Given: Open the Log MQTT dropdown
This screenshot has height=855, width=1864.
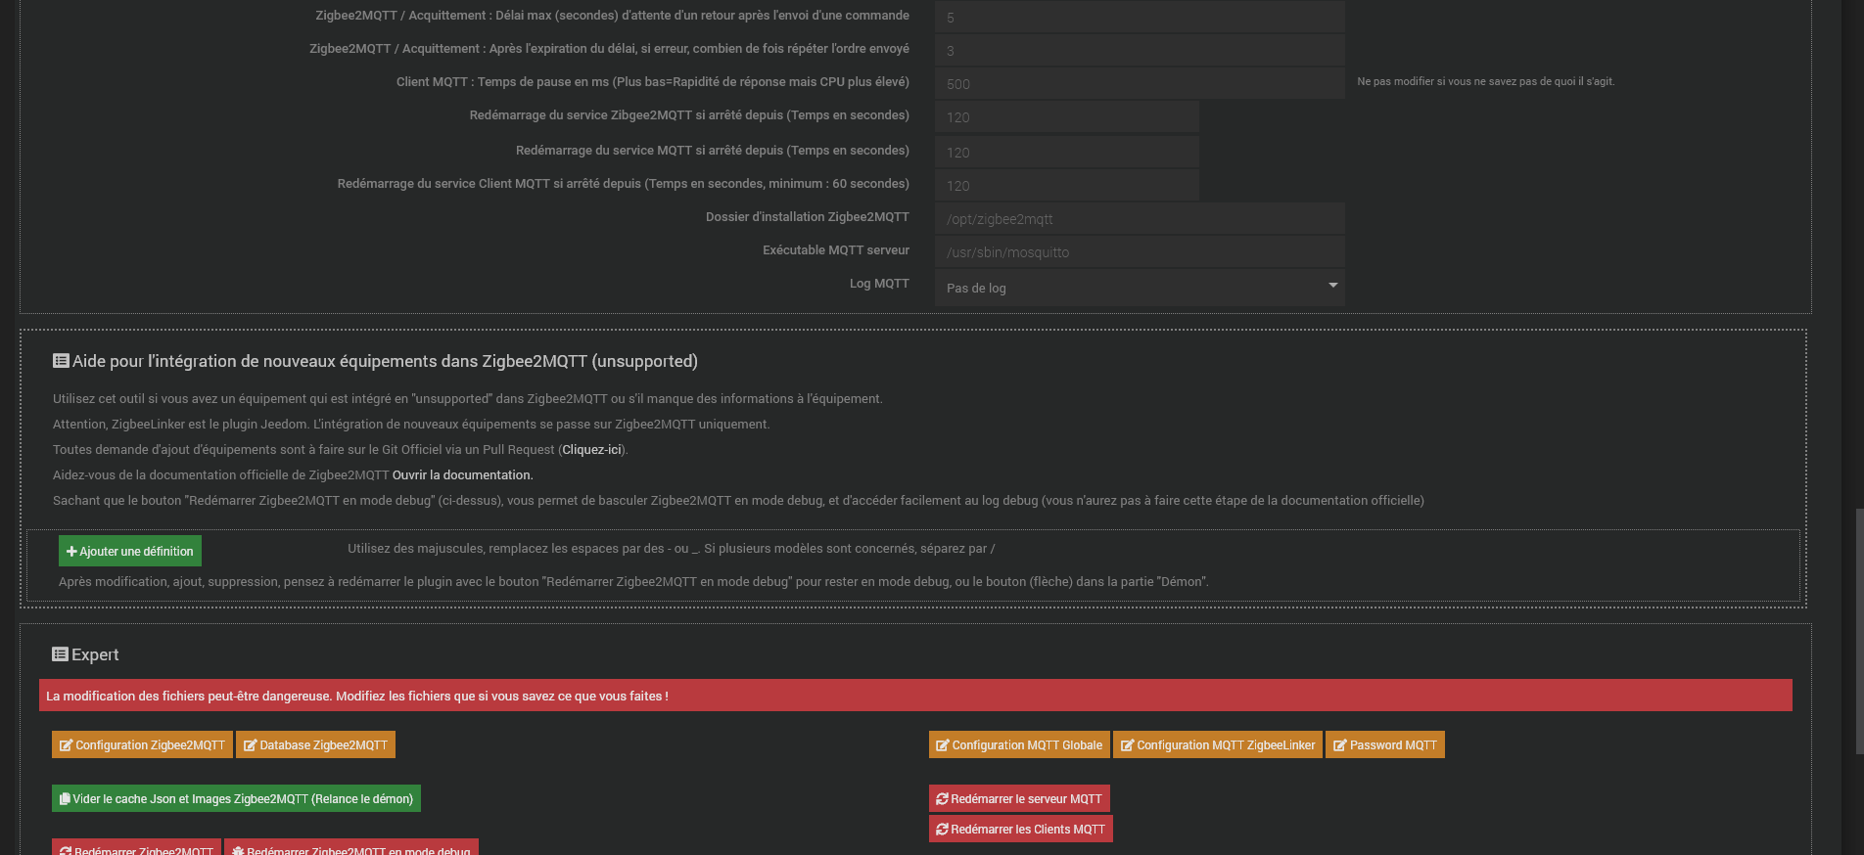Looking at the screenshot, I should click(1140, 288).
